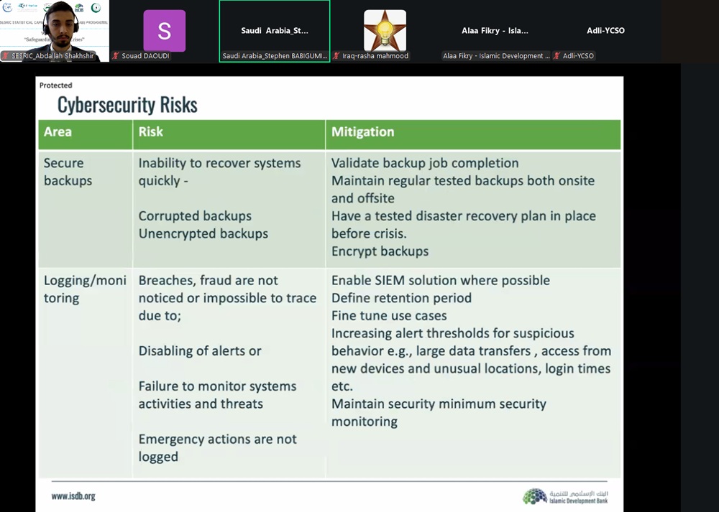Image resolution: width=719 pixels, height=512 pixels.
Task: Click the "Logging/monitoring" area cell
Action: pos(84,289)
